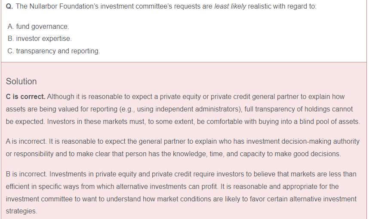Click the Solution heading
The height and width of the screenshot is (219, 369).
[21, 81]
